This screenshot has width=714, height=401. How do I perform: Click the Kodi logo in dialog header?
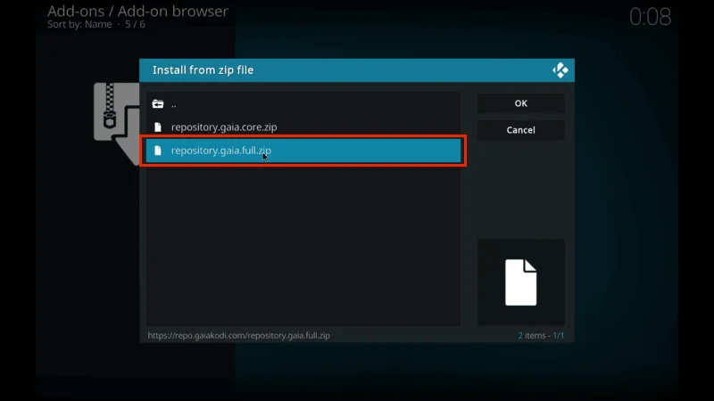pyautogui.click(x=560, y=70)
